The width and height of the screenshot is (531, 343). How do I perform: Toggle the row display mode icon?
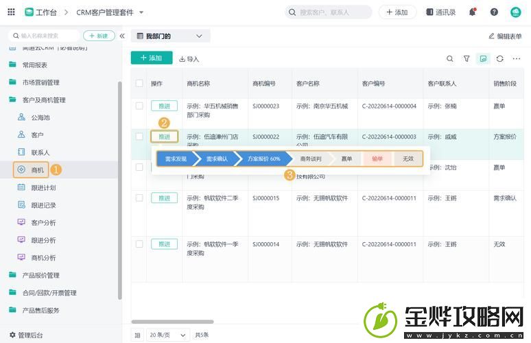pyautogui.click(x=483, y=58)
